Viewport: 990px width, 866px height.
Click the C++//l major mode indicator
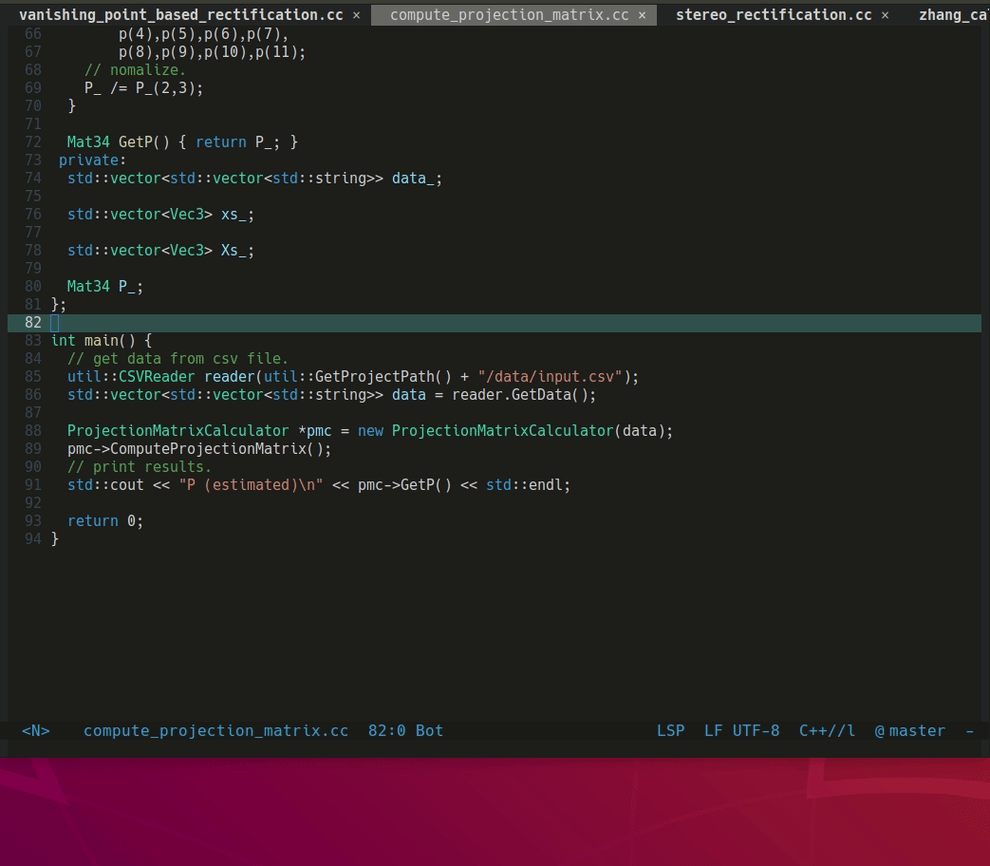coord(827,731)
